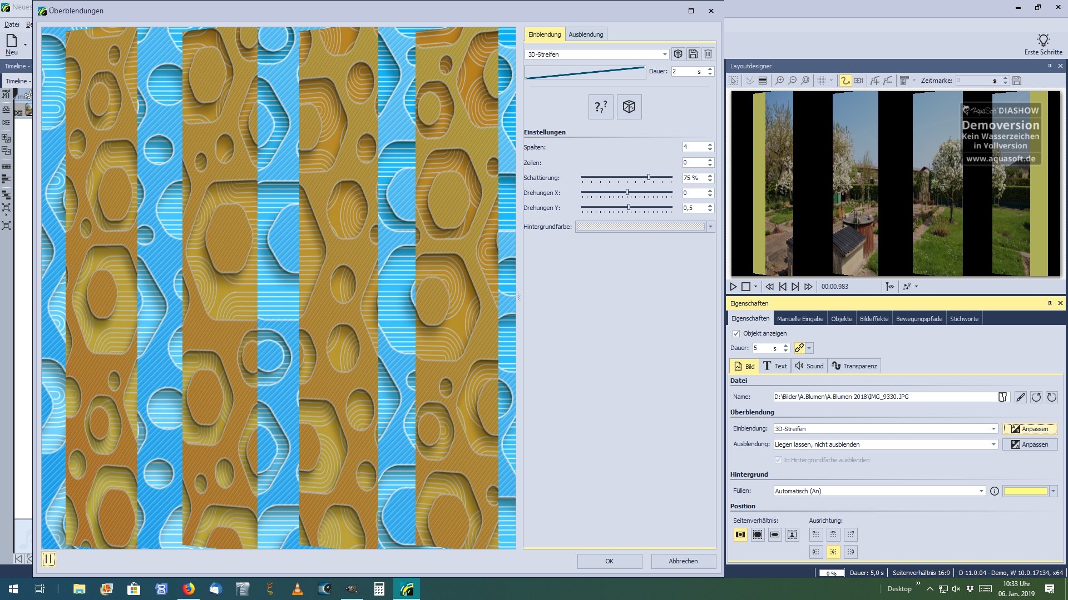This screenshot has width=1068, height=600.
Task: Open the Bildeffekte tab
Action: [x=874, y=319]
